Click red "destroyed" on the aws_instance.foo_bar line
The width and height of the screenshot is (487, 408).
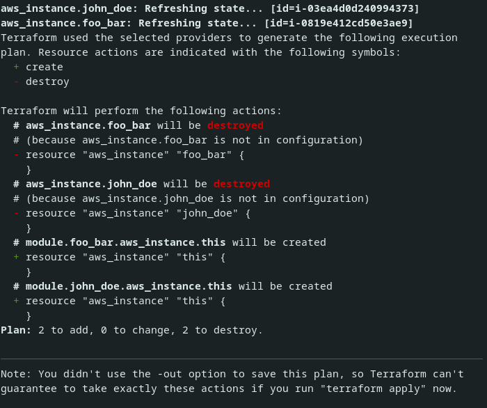[x=235, y=125]
